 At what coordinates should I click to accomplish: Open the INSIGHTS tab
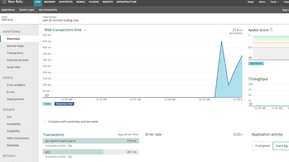(x=108, y=2)
